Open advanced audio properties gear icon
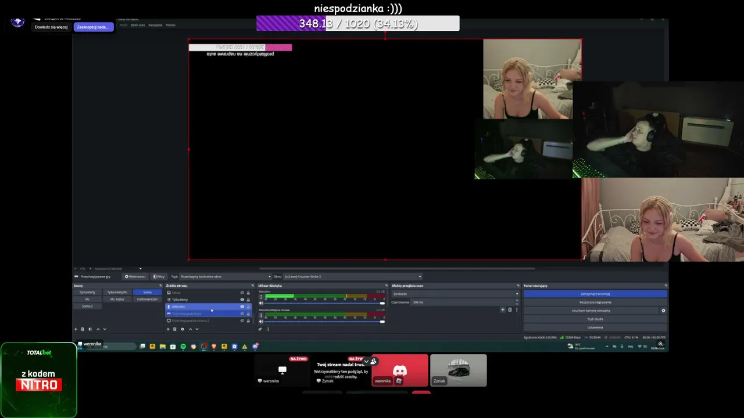The image size is (744, 418). [260, 329]
